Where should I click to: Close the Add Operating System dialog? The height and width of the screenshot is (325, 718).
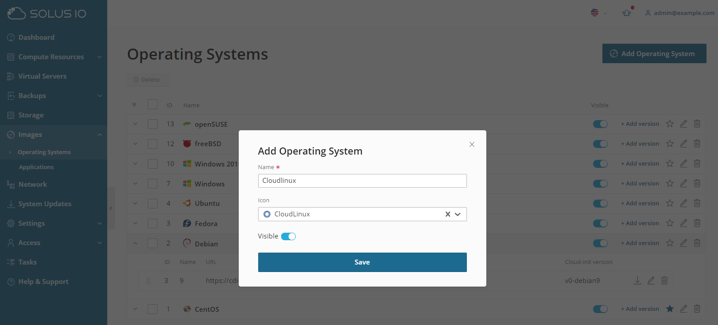click(x=472, y=144)
